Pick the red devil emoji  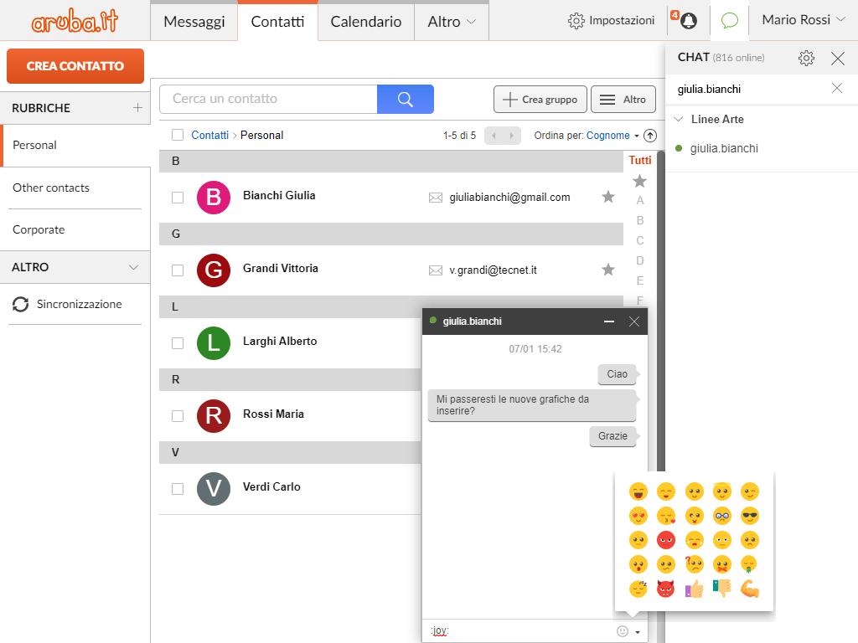tap(665, 589)
